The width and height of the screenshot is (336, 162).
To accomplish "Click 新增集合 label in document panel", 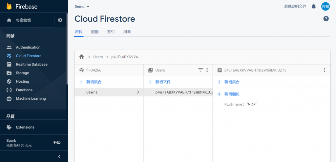I will click(232, 82).
